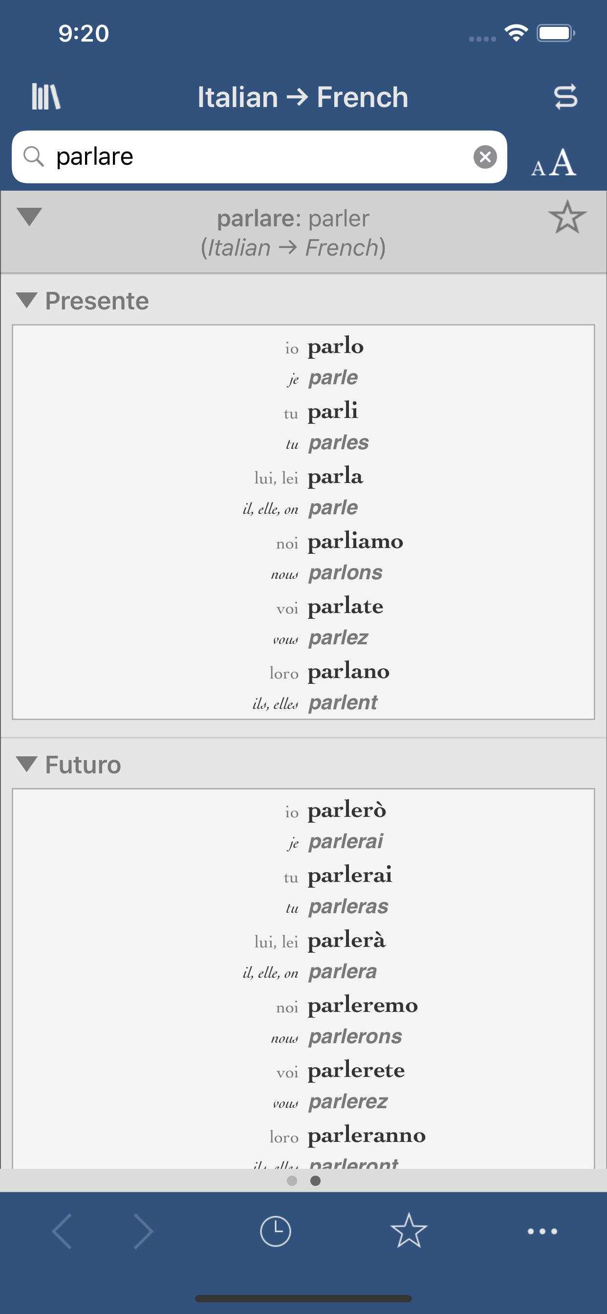Screen dimensions: 607x1314
Task: Tap the French form parlerons
Action: [x=355, y=1036]
